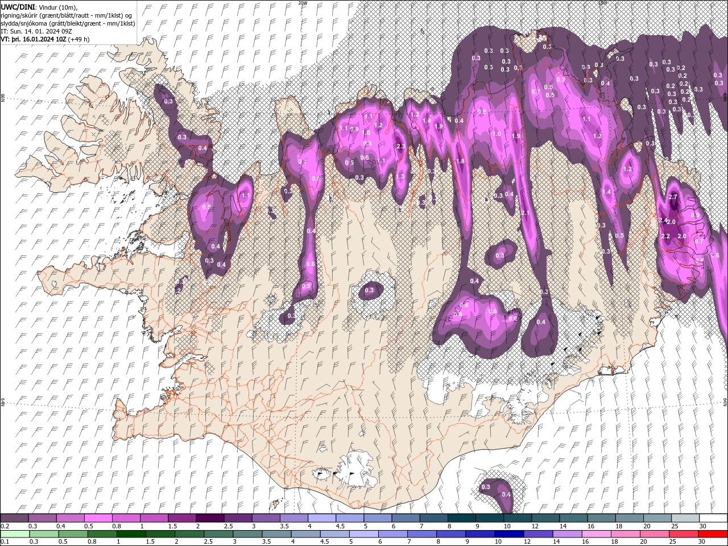Click the 0.5–0.8 medium green rain legend swatch
Image resolution: width=728 pixels, height=546 pixels.
point(73,533)
